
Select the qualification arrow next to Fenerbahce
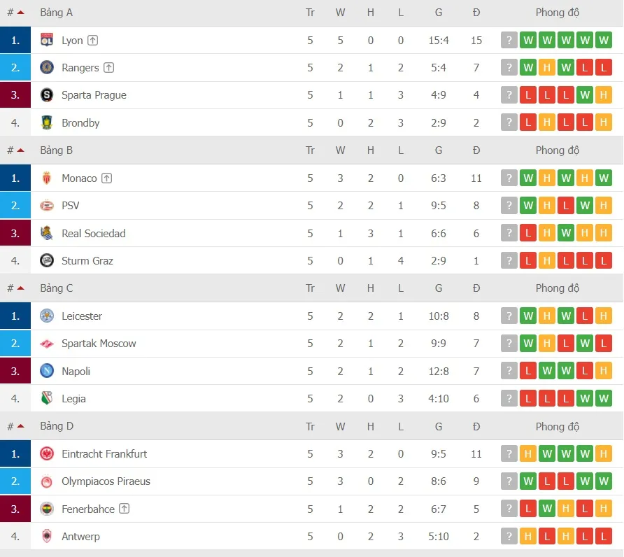click(x=125, y=509)
